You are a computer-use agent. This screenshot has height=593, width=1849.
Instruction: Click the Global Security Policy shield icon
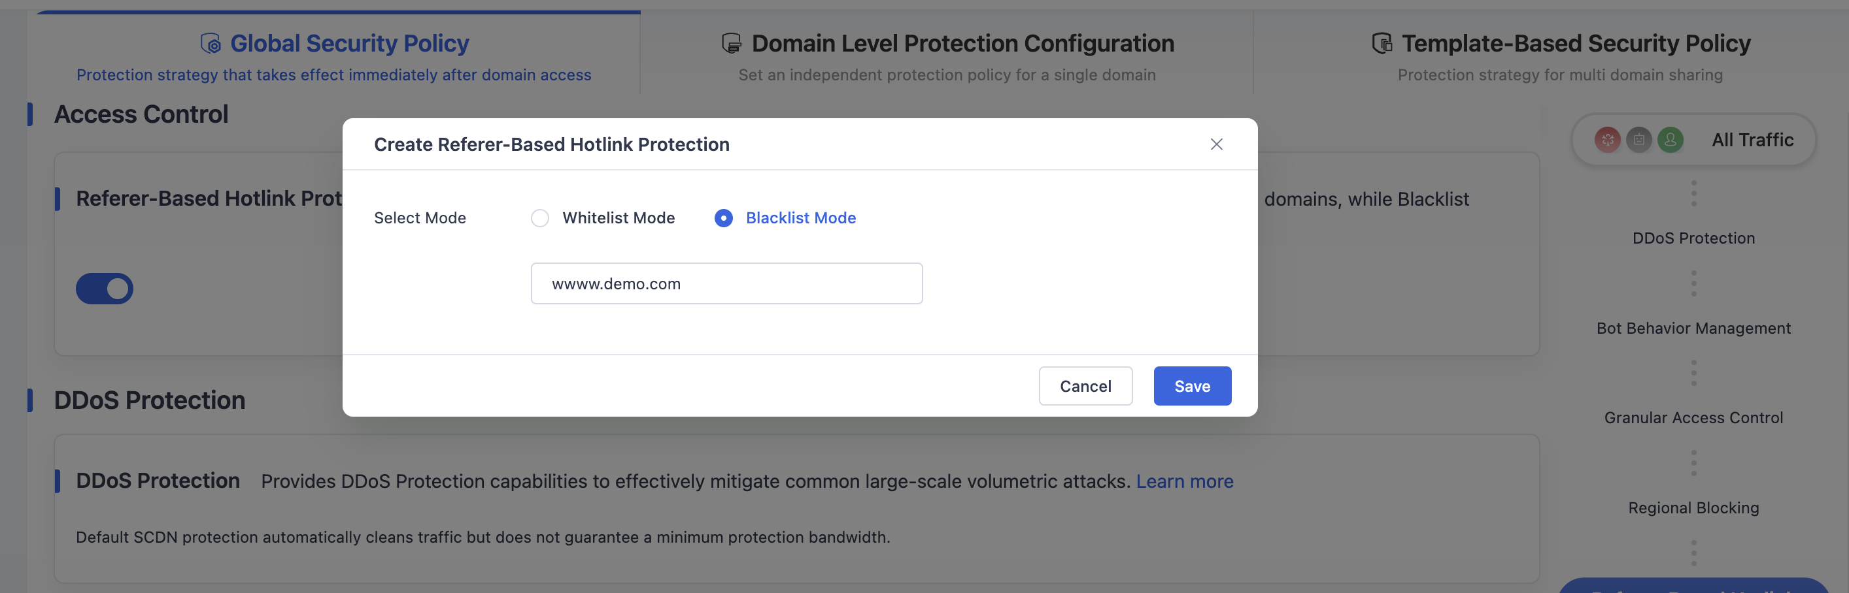pyautogui.click(x=211, y=43)
